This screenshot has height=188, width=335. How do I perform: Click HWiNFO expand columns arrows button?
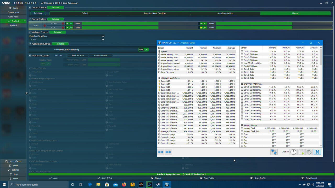[x=161, y=152]
